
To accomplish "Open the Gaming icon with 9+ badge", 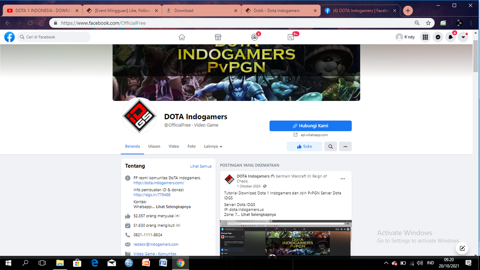I will click(x=291, y=37).
